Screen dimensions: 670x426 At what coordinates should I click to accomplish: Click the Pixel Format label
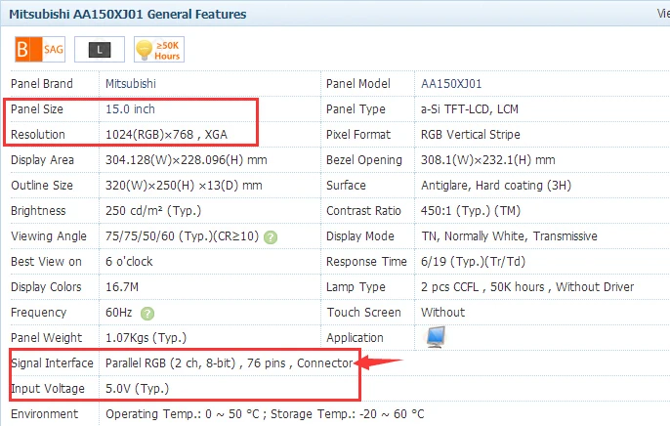pyautogui.click(x=358, y=135)
